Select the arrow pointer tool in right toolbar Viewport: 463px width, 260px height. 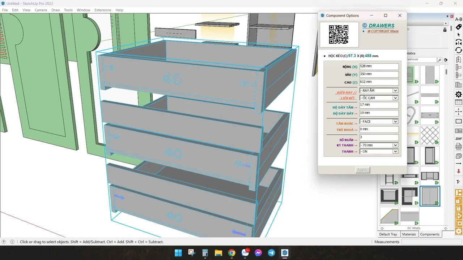458,35
